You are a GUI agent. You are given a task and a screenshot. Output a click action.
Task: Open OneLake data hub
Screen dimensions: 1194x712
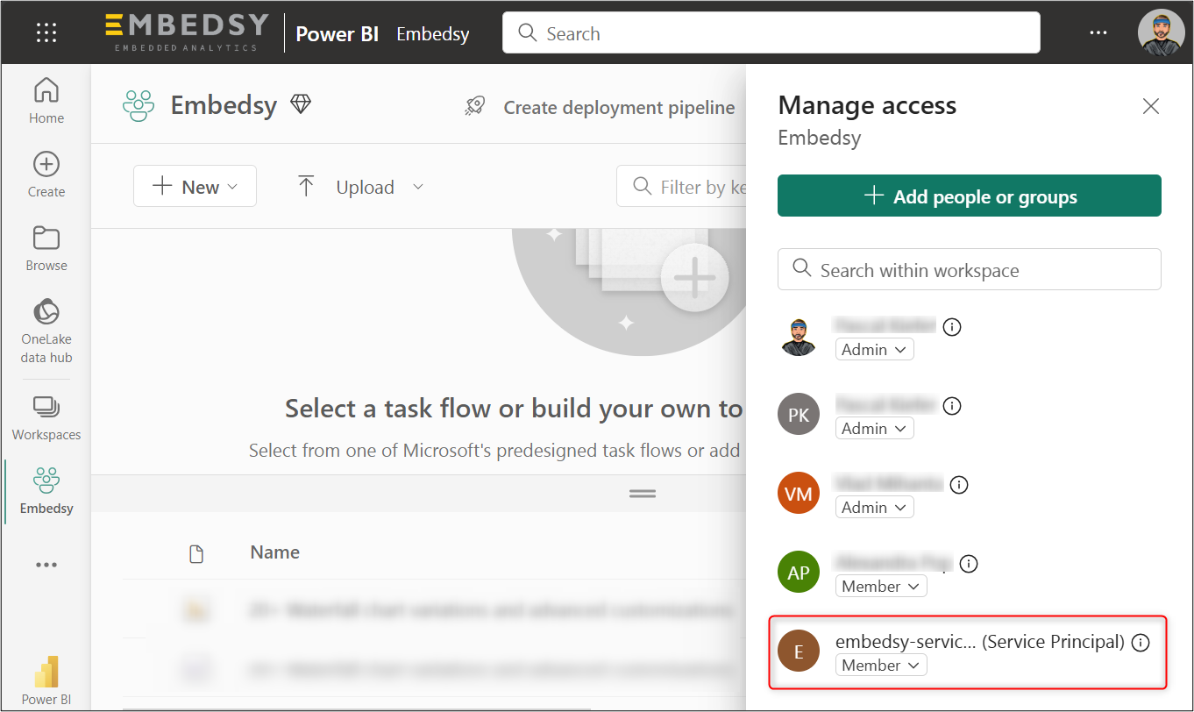[46, 331]
